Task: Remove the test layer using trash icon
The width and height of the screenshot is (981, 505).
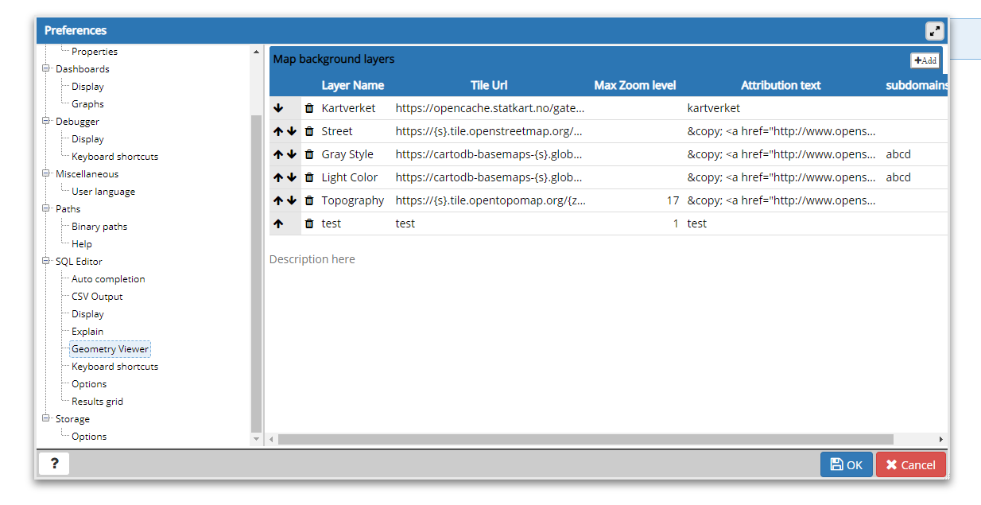Action: pyautogui.click(x=309, y=223)
